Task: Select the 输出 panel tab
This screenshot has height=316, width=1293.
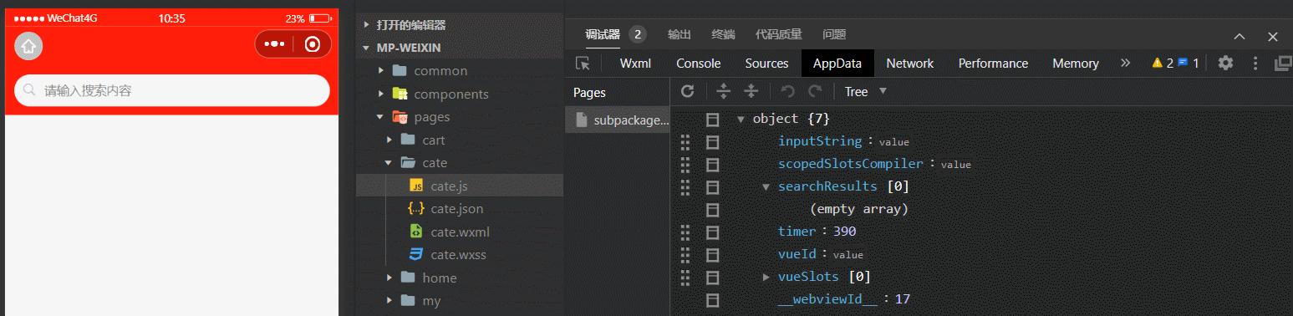Action: pos(680,34)
